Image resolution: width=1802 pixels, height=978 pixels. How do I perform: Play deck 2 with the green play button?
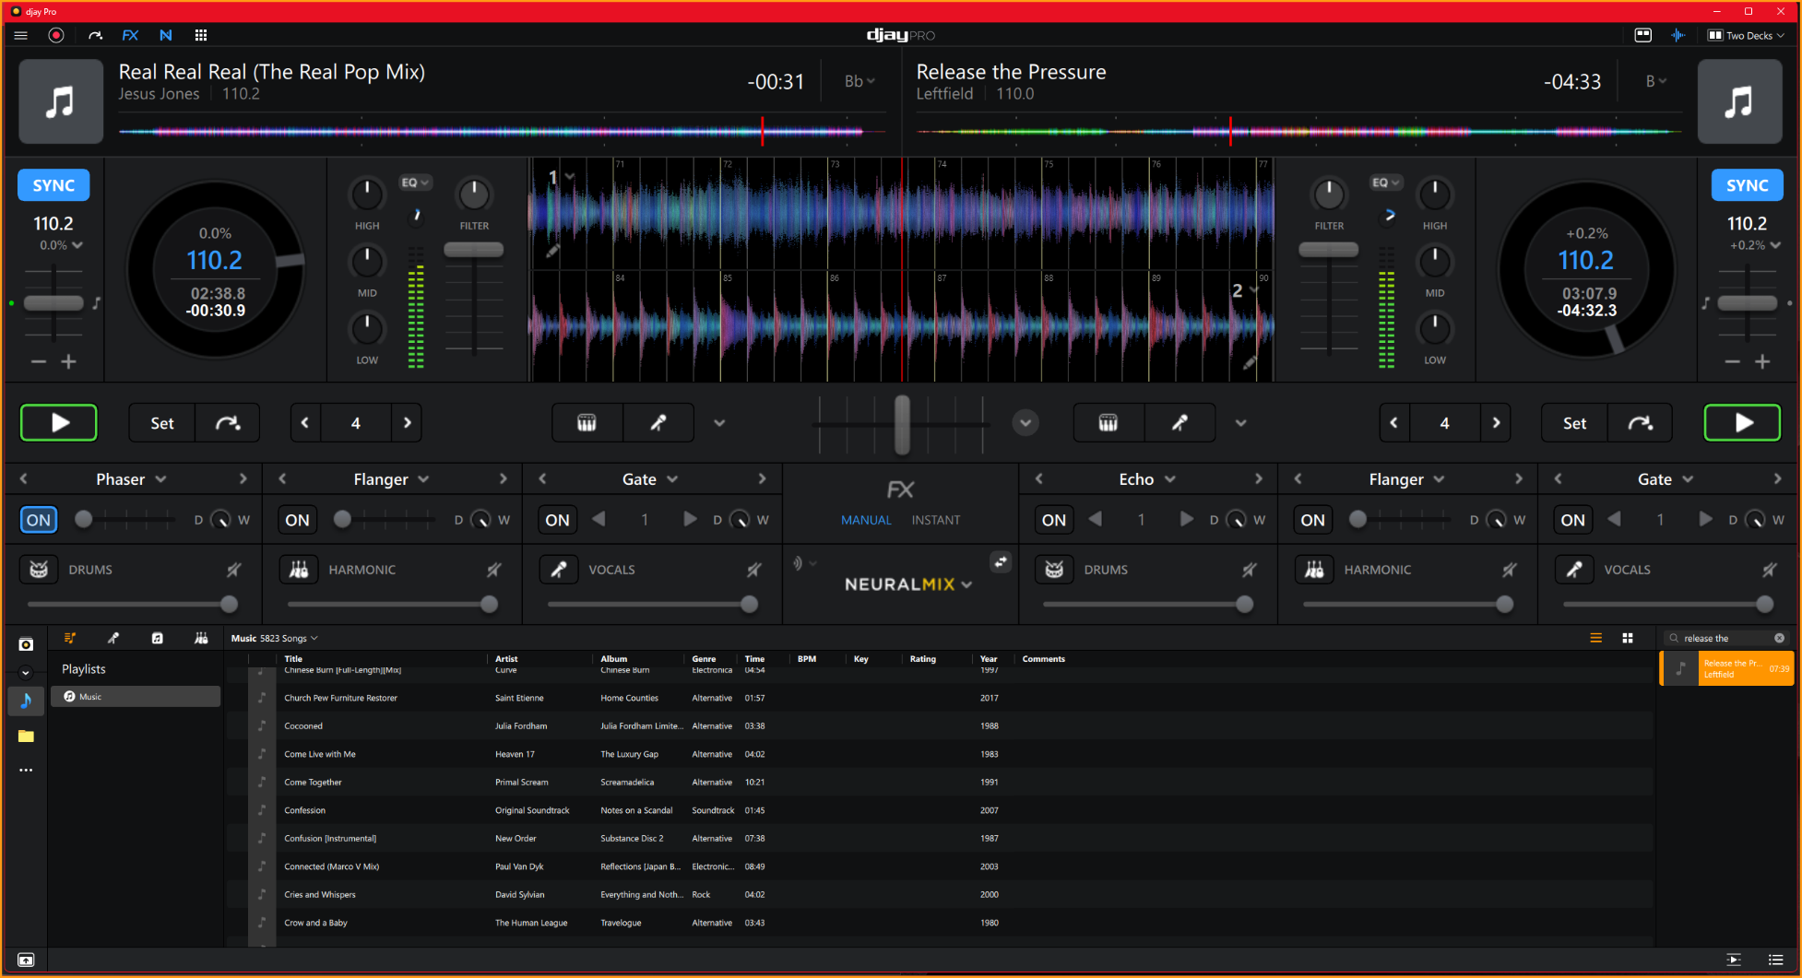coord(1742,423)
